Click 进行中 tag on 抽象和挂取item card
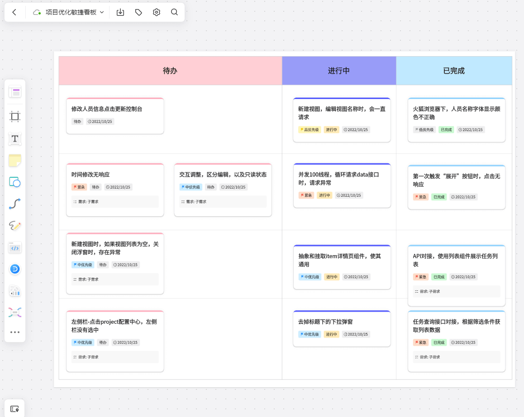Viewport: 524px width, 417px height. [x=332, y=277]
